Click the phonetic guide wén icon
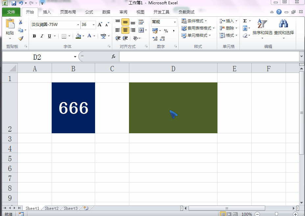 click(103, 36)
